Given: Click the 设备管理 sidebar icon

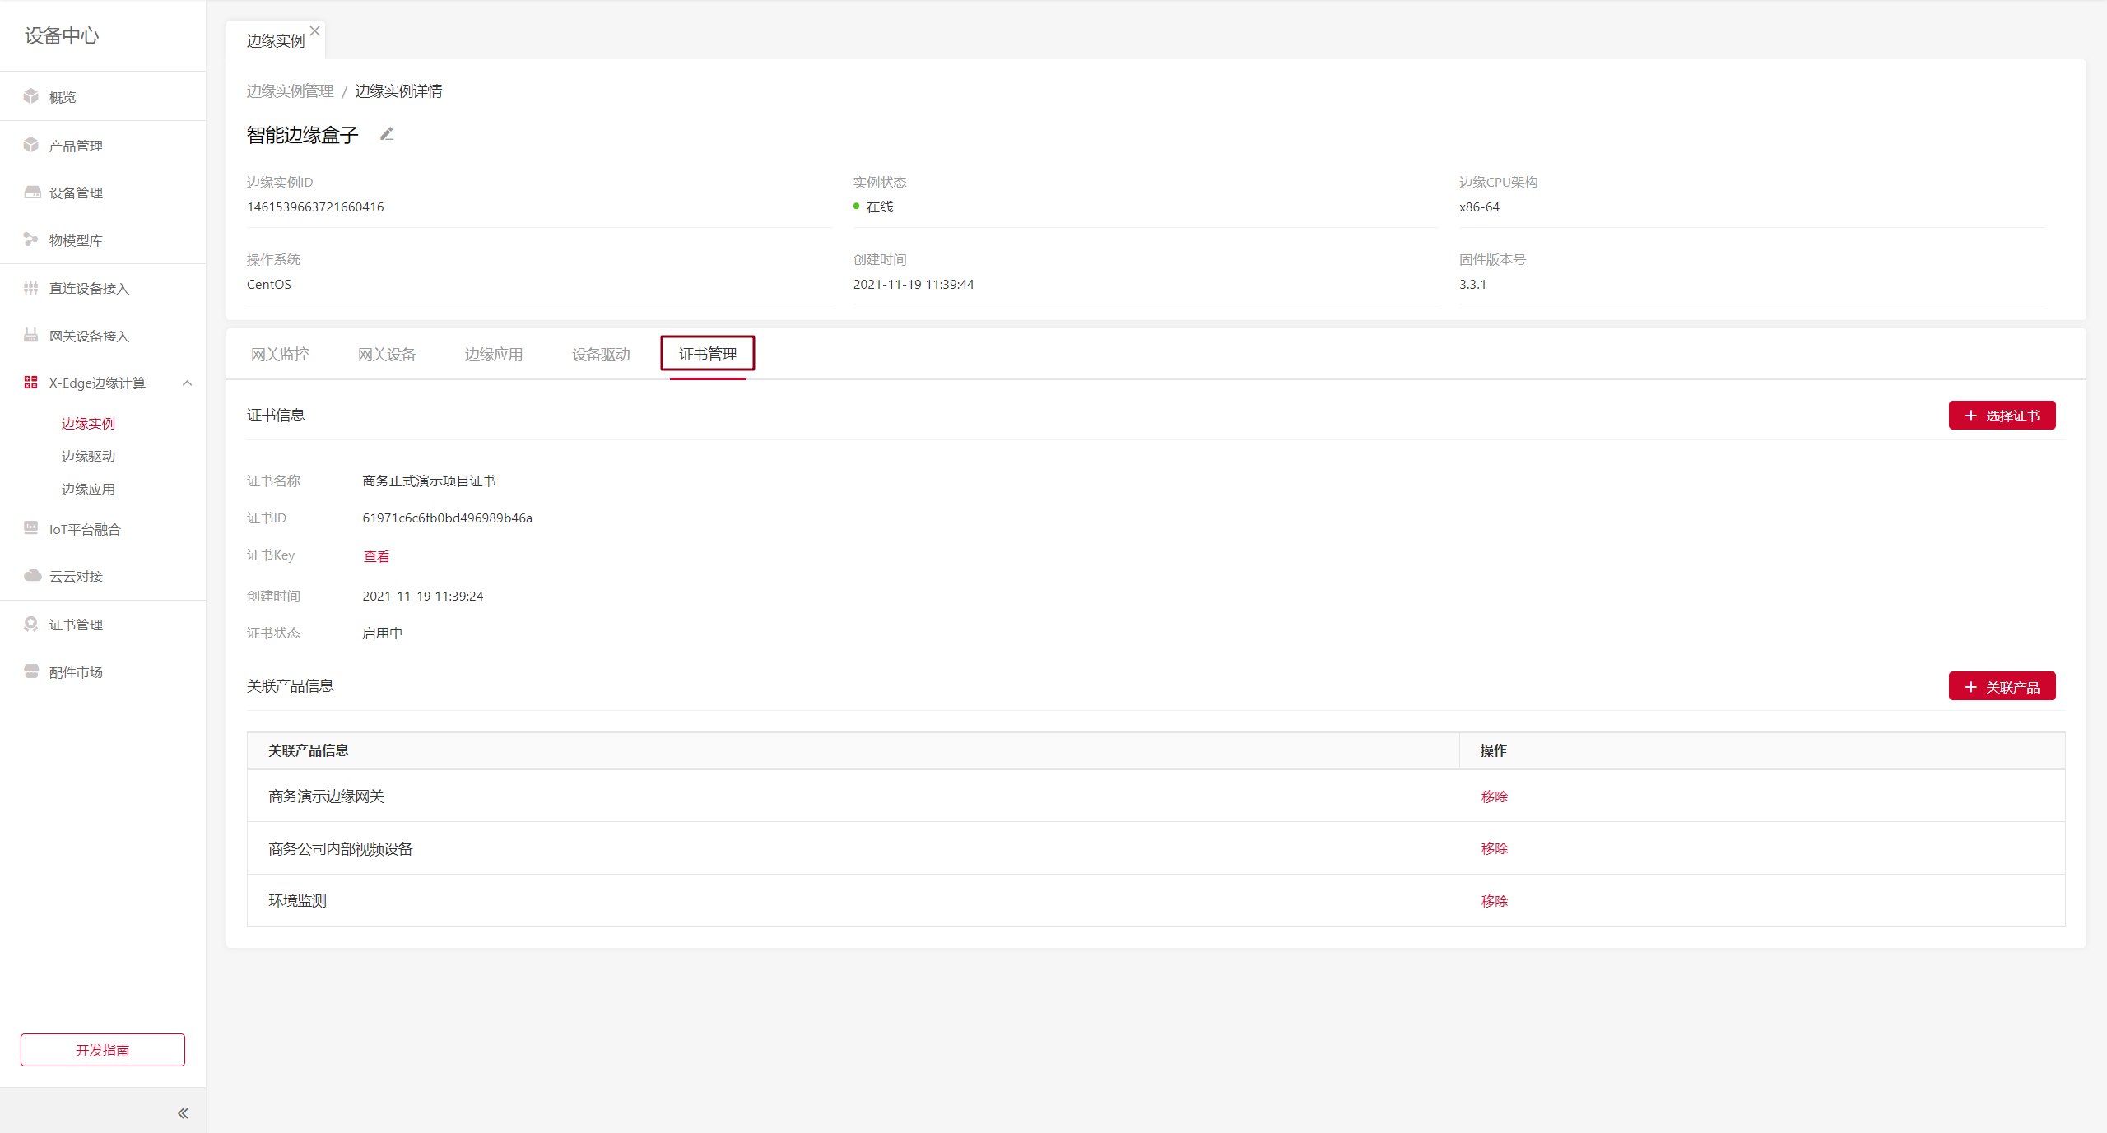Looking at the screenshot, I should point(32,193).
